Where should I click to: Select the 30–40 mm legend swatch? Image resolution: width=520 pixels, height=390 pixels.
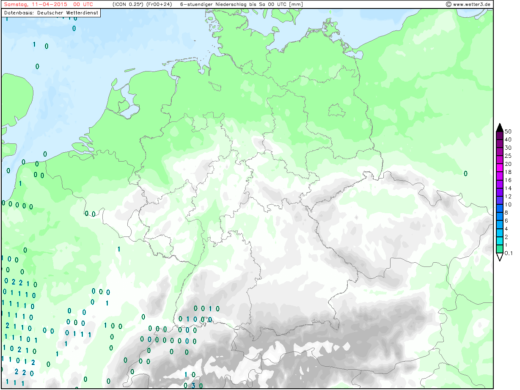499,143
